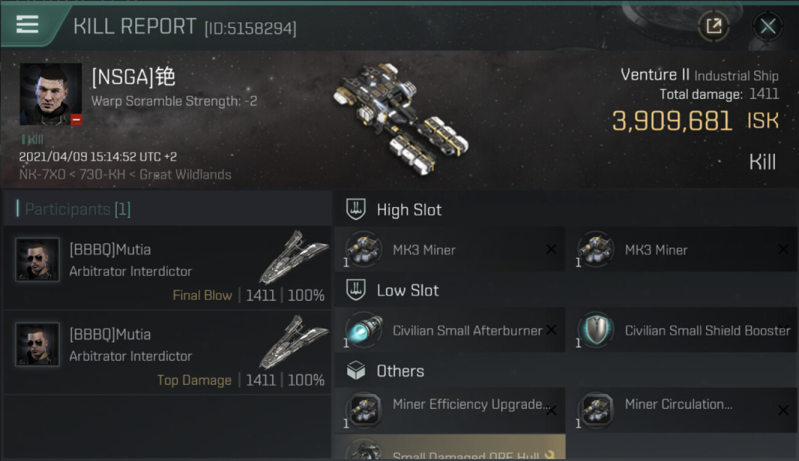The image size is (799, 461).
Task: Click the X beside first MK3 Miner
Action: [551, 250]
